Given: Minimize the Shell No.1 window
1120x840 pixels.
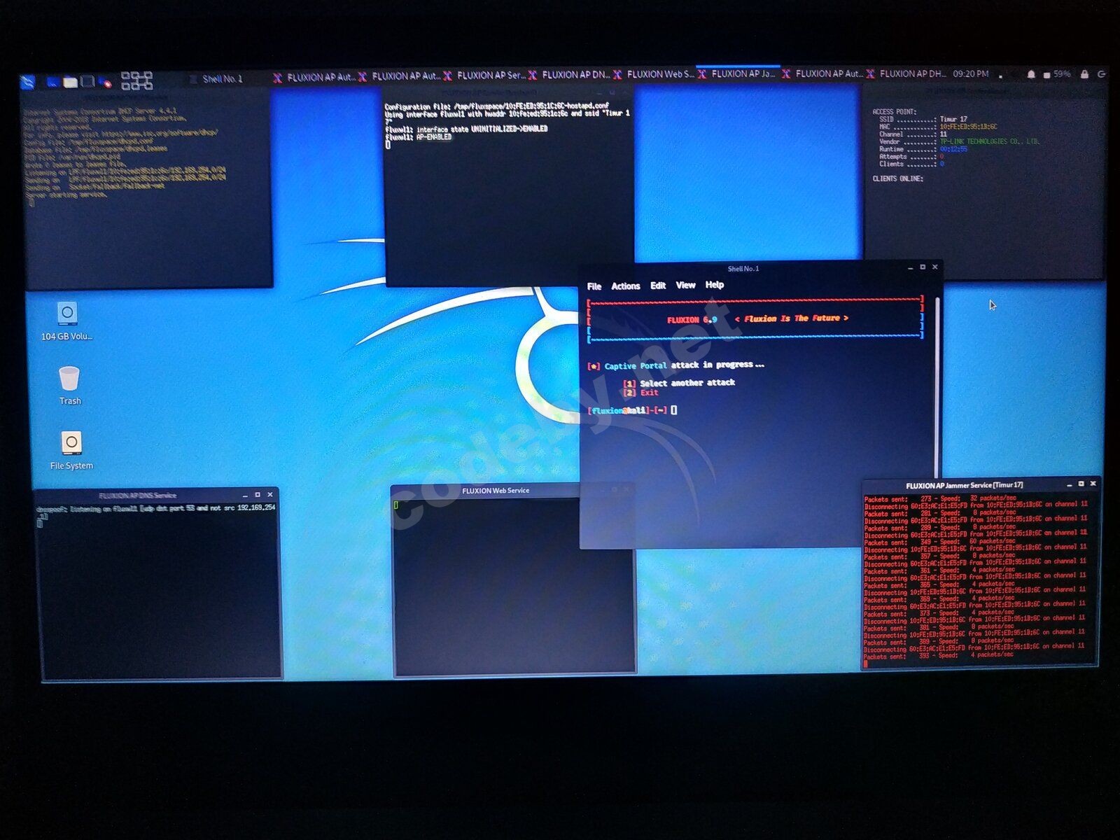Looking at the screenshot, I should click(910, 267).
